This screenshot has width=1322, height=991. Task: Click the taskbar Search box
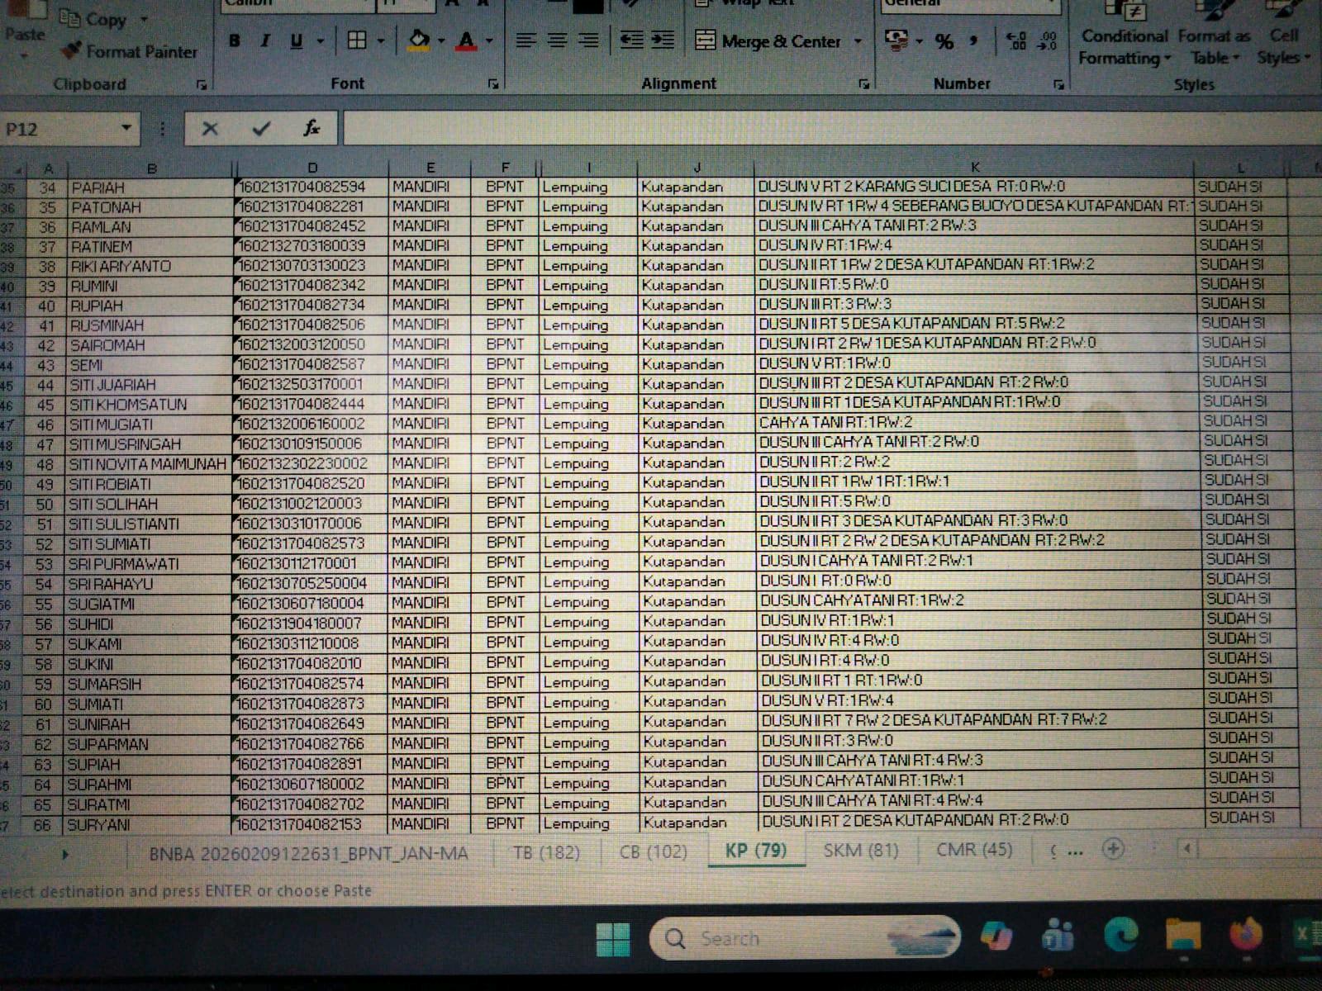pyautogui.click(x=806, y=938)
